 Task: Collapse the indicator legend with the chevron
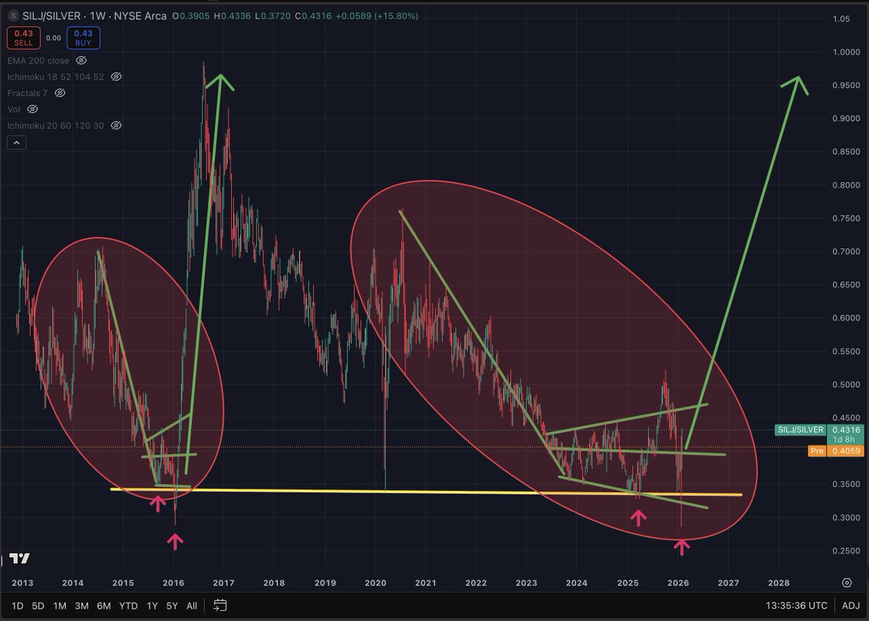(x=16, y=142)
